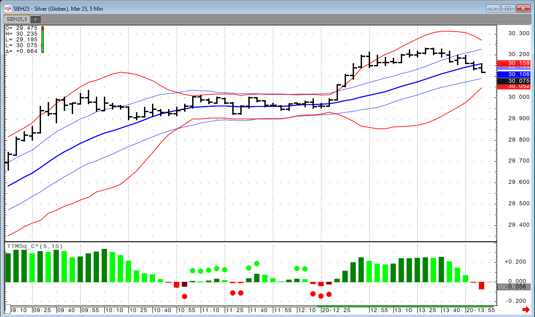Maximize the chart window
The width and height of the screenshot is (535, 317).
(x=507, y=8)
